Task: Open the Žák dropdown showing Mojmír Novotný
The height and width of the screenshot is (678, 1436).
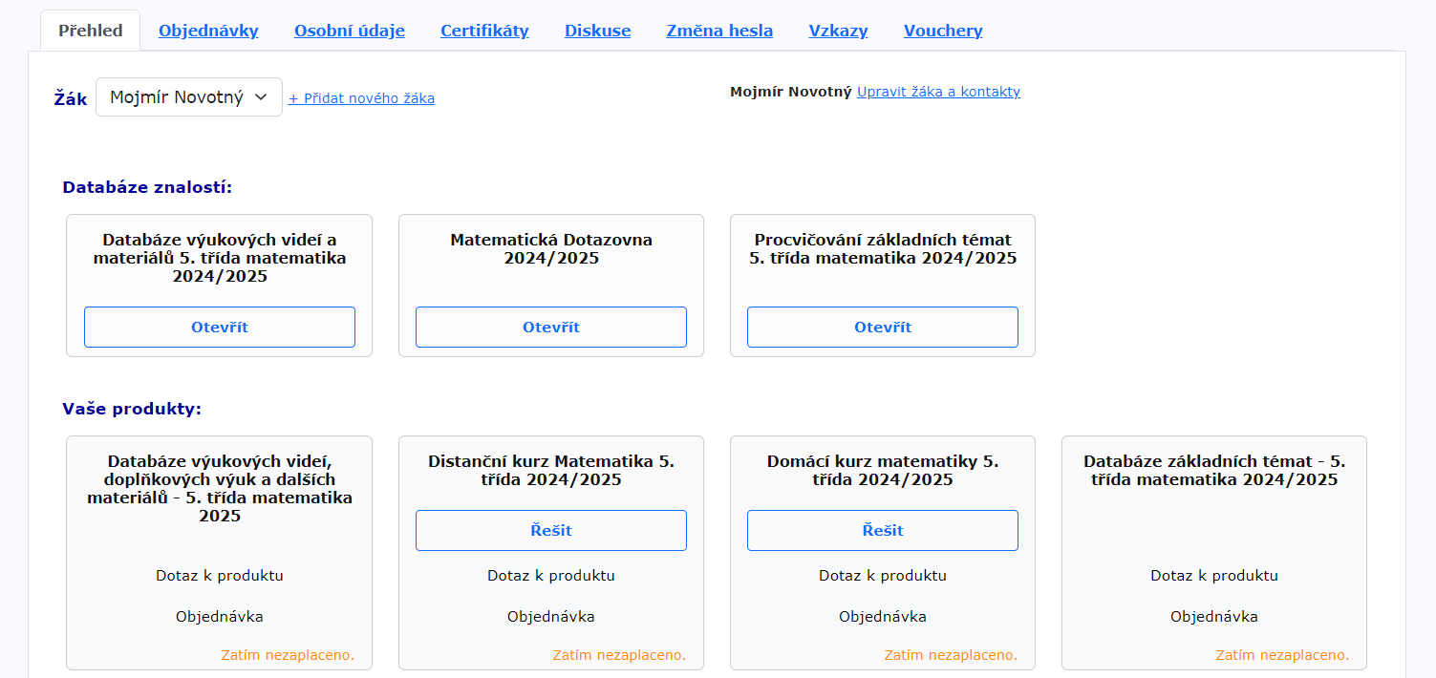Action: pyautogui.click(x=189, y=97)
